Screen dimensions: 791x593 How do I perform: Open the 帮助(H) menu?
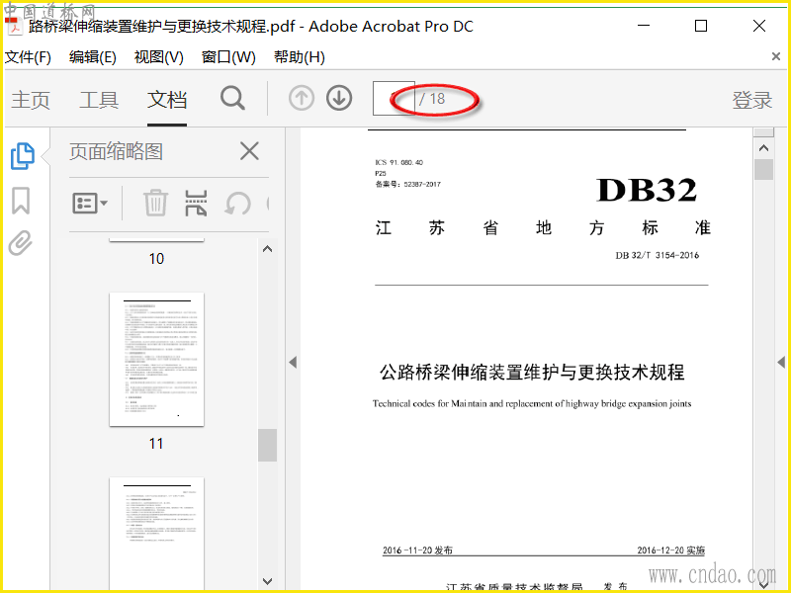(300, 57)
